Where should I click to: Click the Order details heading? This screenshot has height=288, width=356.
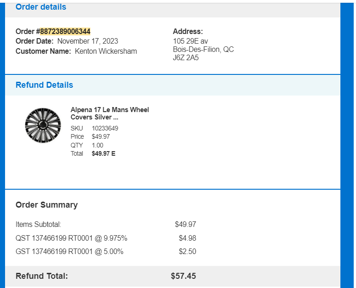pyautogui.click(x=41, y=7)
